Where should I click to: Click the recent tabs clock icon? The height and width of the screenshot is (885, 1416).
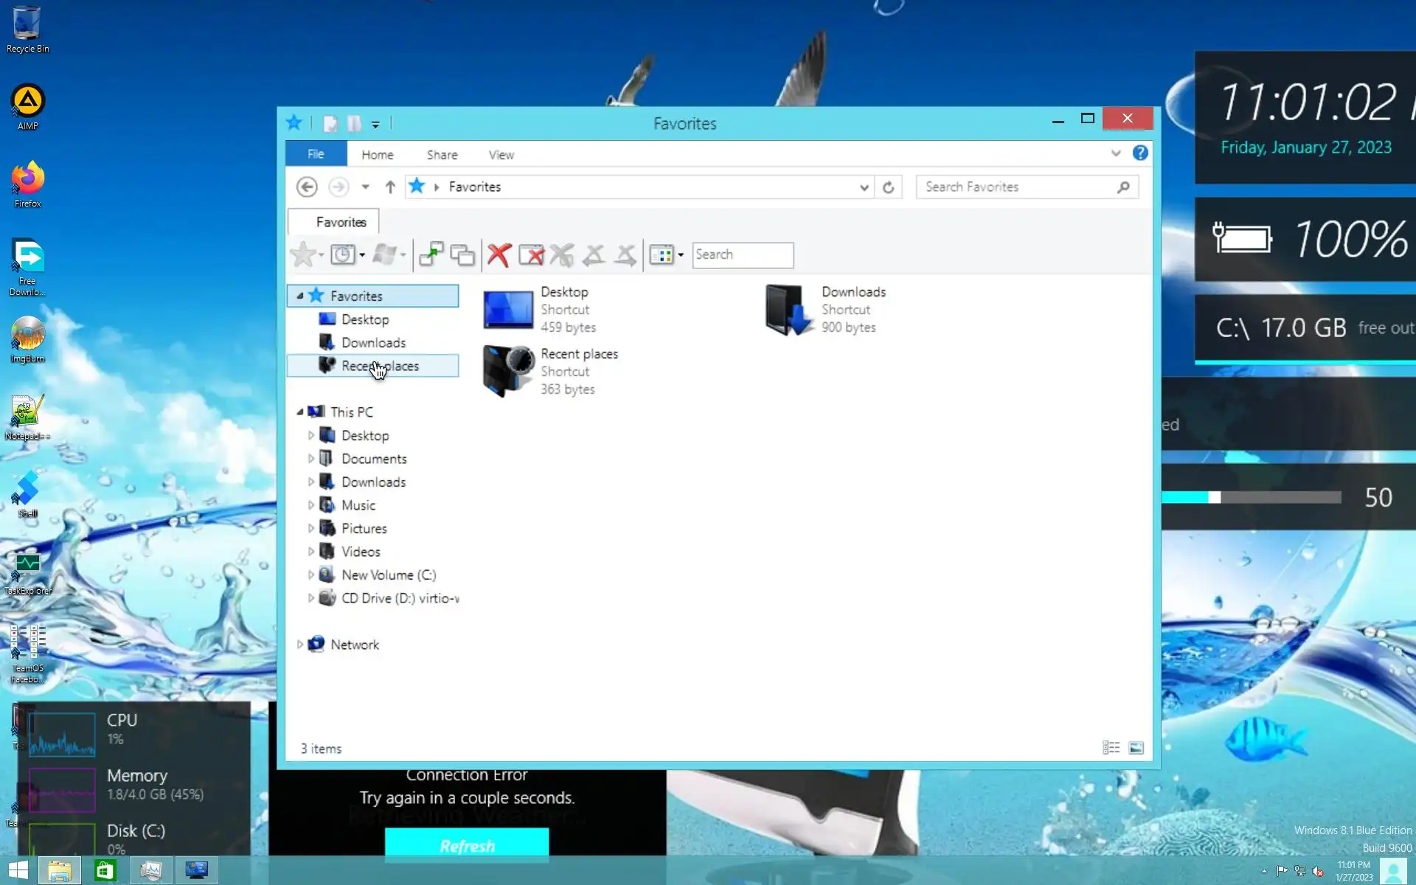click(342, 255)
